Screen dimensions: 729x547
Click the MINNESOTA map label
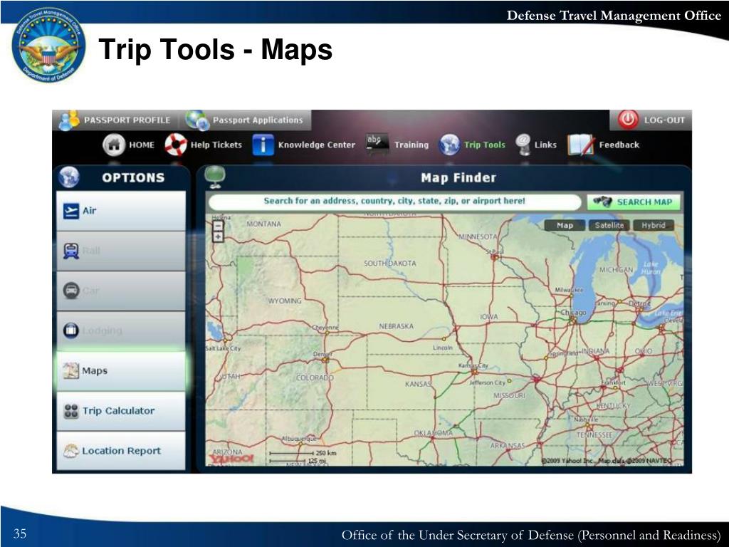(478, 236)
